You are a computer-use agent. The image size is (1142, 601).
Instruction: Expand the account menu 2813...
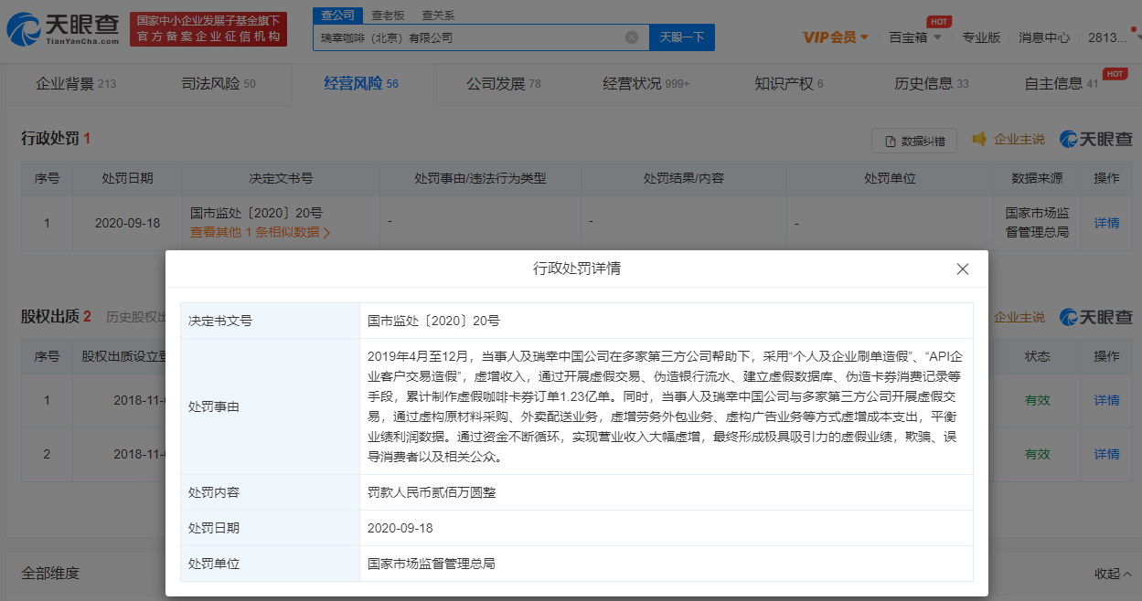point(1112,37)
